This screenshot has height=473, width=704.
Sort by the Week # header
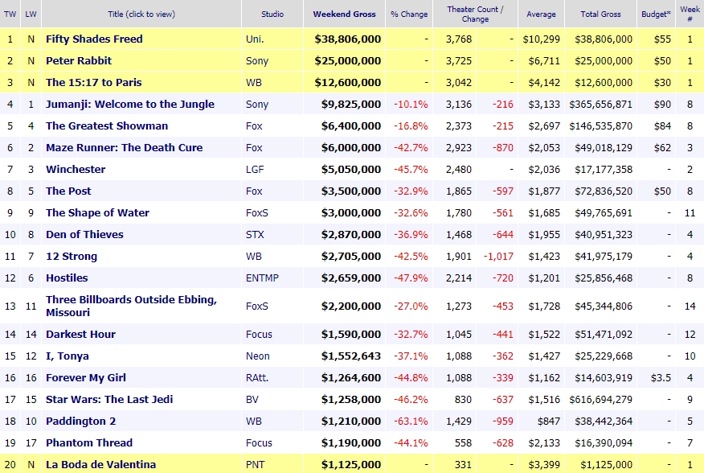click(690, 14)
